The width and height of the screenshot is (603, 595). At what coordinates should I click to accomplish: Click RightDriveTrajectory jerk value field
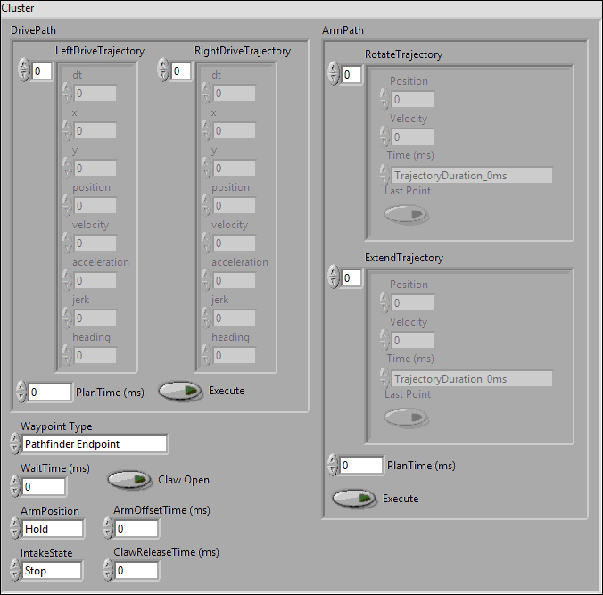click(x=235, y=318)
